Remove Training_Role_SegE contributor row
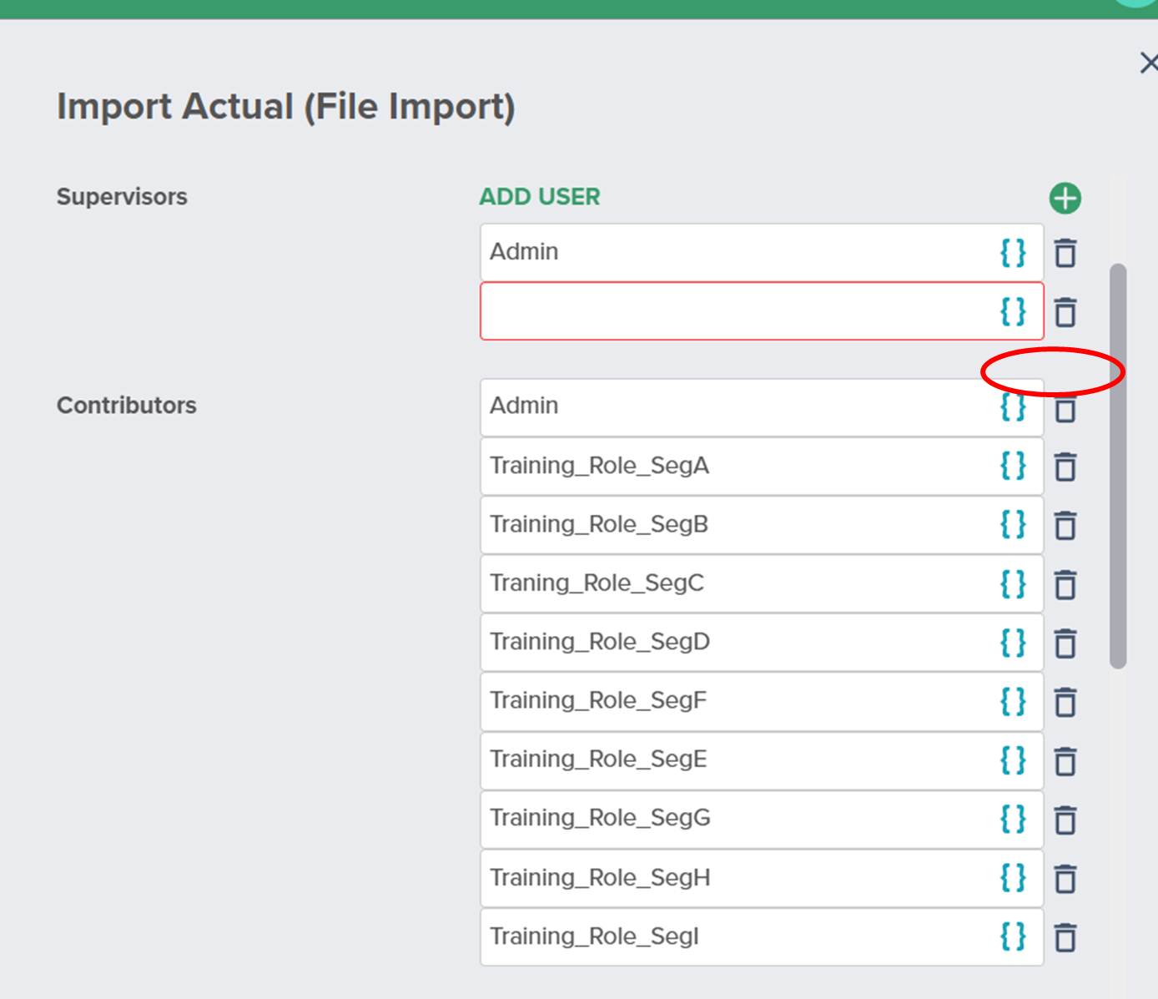The image size is (1158, 999). tap(1065, 761)
